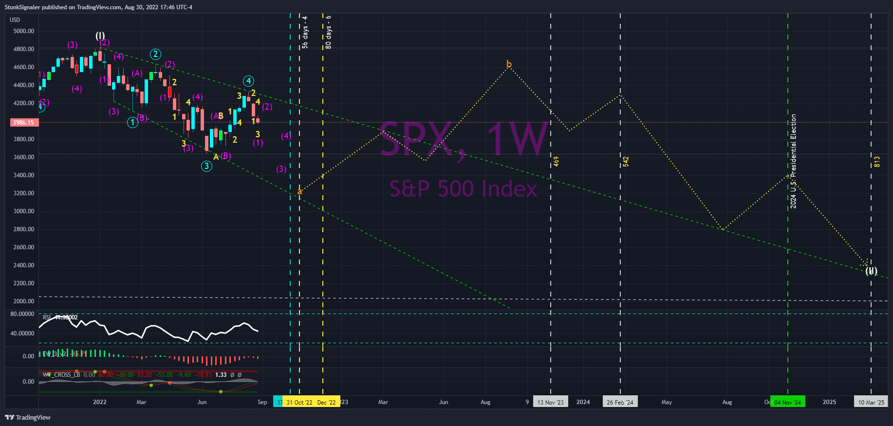
Task: Click the 4400.00 price axis label
Action: [x=24, y=85]
